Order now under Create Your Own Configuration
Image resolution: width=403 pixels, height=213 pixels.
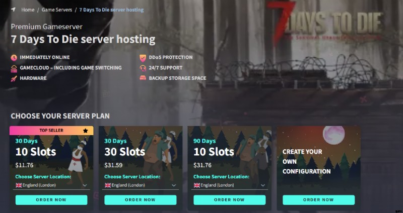tap(319, 200)
